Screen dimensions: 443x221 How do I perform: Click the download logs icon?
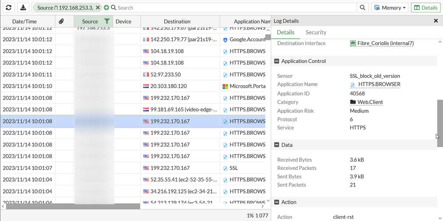(x=23, y=8)
